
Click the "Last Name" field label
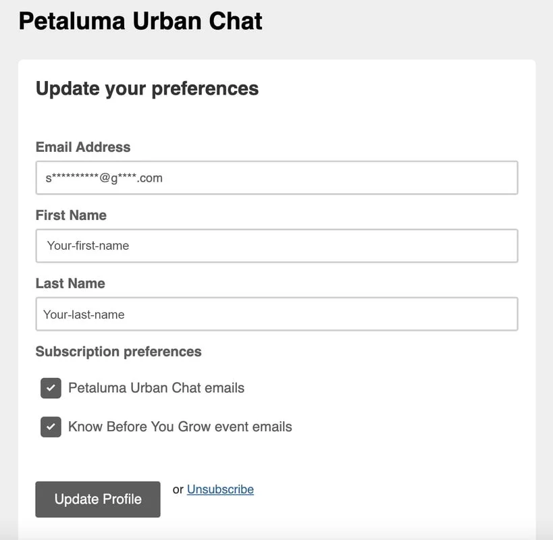70,283
